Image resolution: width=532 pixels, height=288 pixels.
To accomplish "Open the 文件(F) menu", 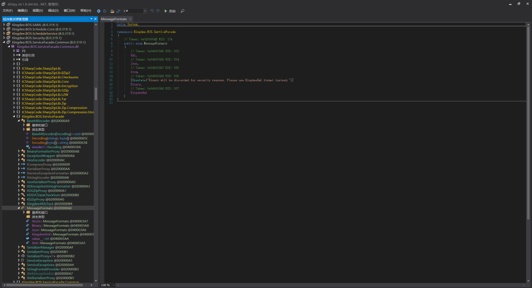I will [7, 11].
